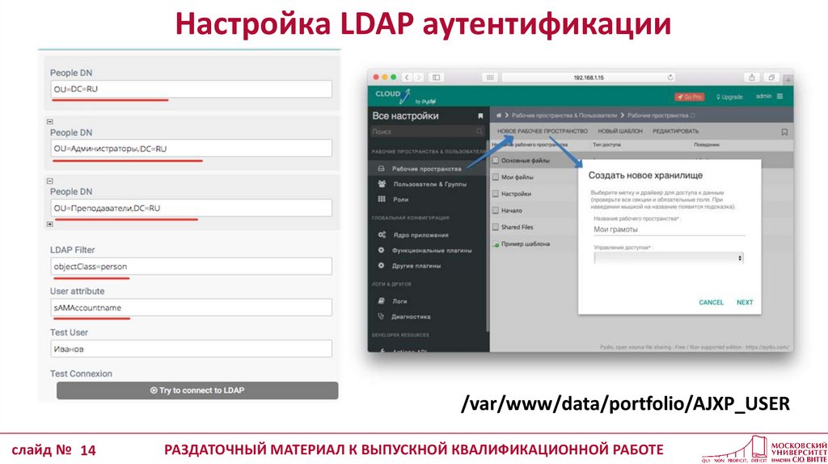This screenshot has height=464, width=828.
Task: Click the browser share icon
Action: tap(752, 77)
